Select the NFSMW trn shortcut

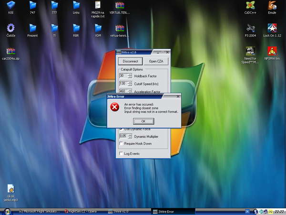[x=272, y=54]
